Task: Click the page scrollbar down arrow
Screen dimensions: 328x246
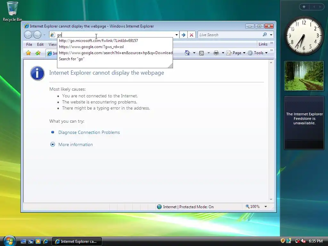Action: click(271, 199)
